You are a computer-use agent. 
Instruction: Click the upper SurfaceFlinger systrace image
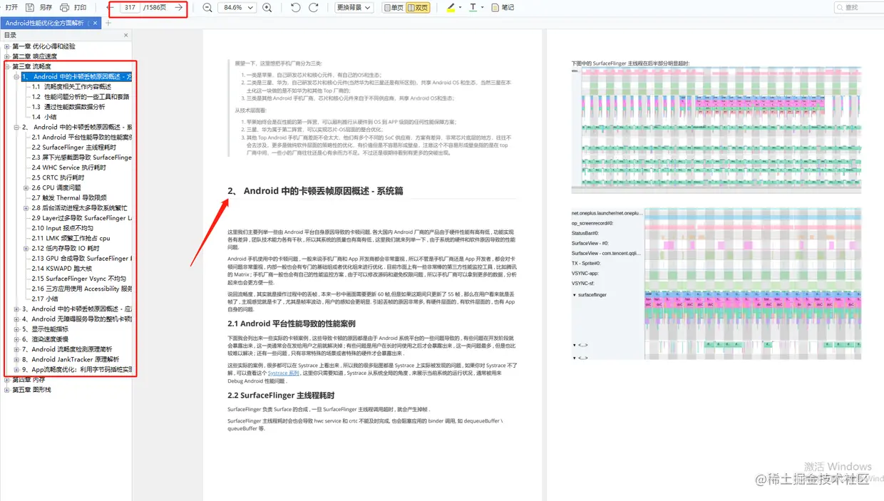pos(716,130)
